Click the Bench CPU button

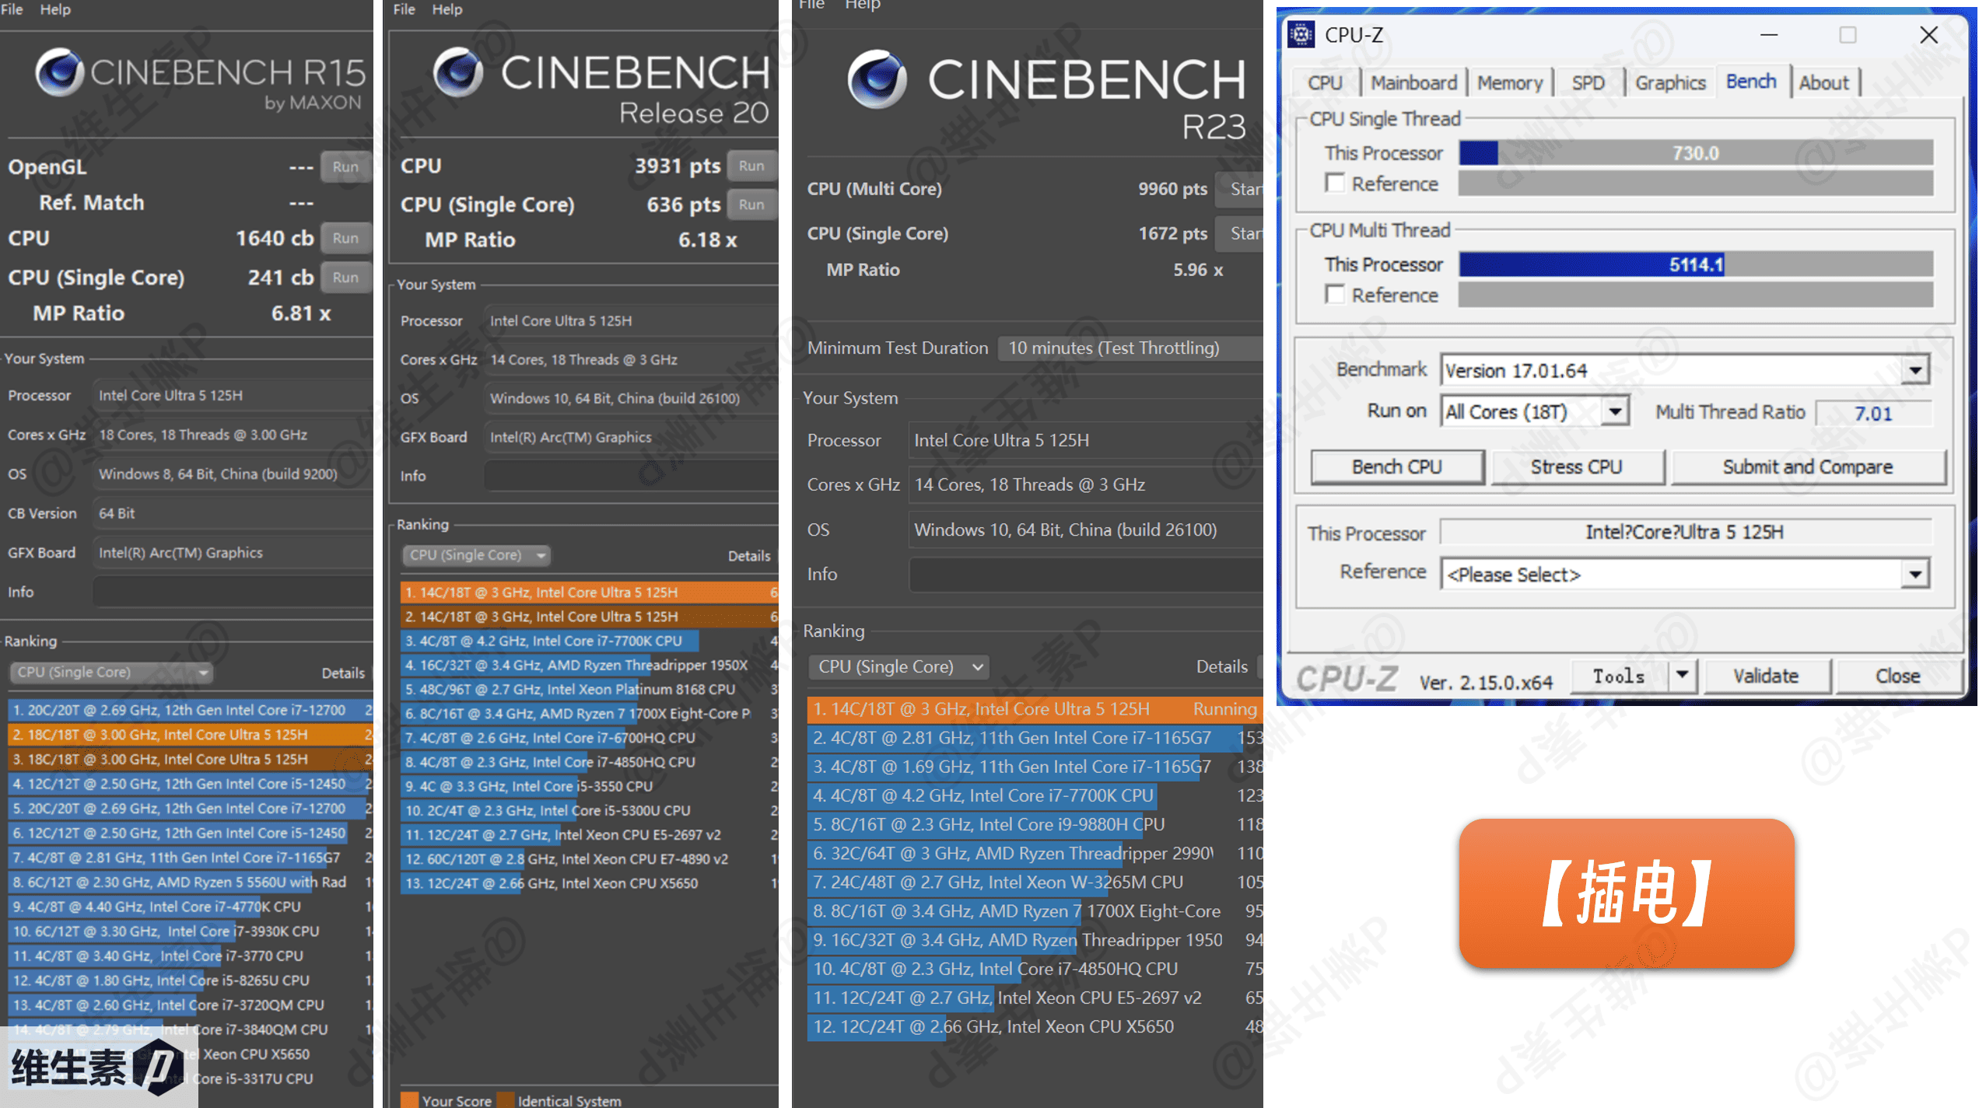1396,466
